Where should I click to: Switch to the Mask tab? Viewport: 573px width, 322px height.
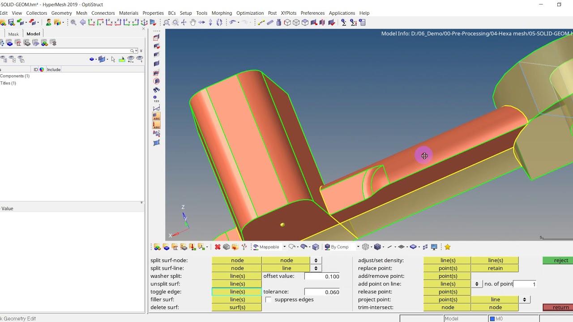coord(13,34)
